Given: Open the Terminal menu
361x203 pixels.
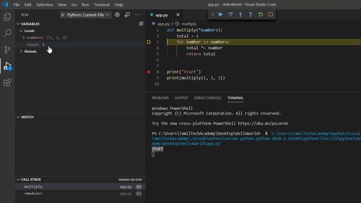Looking at the screenshot, I should pos(102,5).
